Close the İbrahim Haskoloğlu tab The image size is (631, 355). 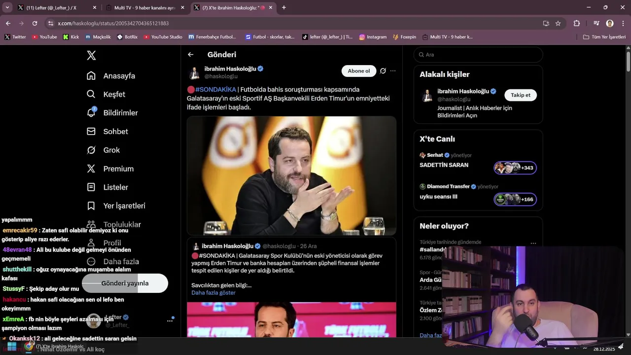point(271,7)
